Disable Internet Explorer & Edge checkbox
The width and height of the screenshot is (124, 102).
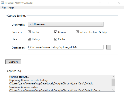pos(77,32)
